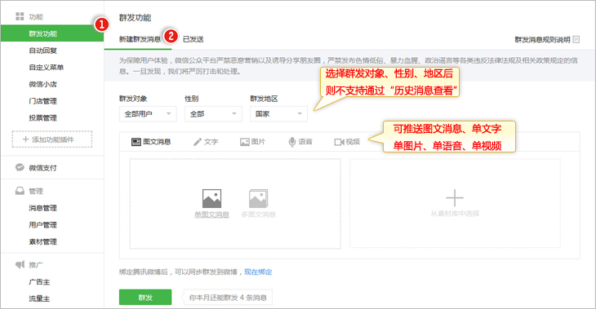Click the 推广 megaphone icon

(x=20, y=265)
